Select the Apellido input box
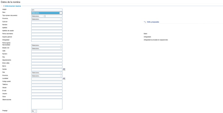This screenshot has width=223, height=113. tap(47, 28)
